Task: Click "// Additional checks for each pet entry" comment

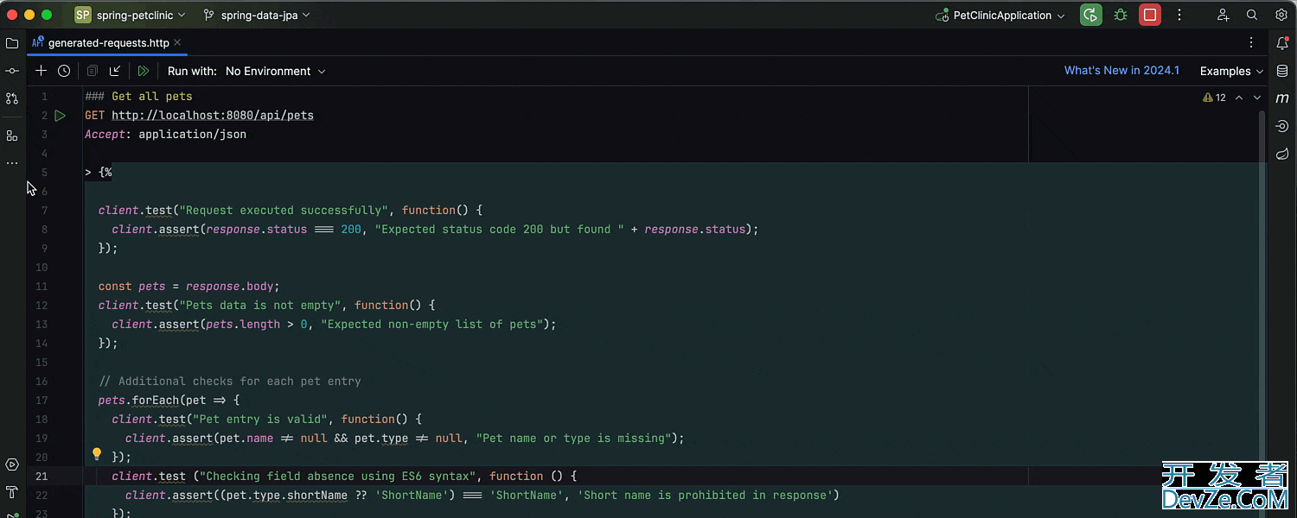Action: [x=230, y=381]
